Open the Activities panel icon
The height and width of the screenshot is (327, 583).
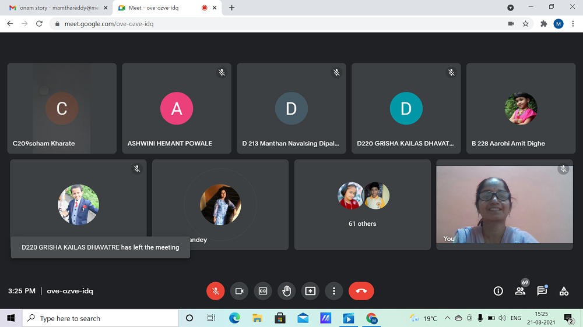tap(564, 291)
